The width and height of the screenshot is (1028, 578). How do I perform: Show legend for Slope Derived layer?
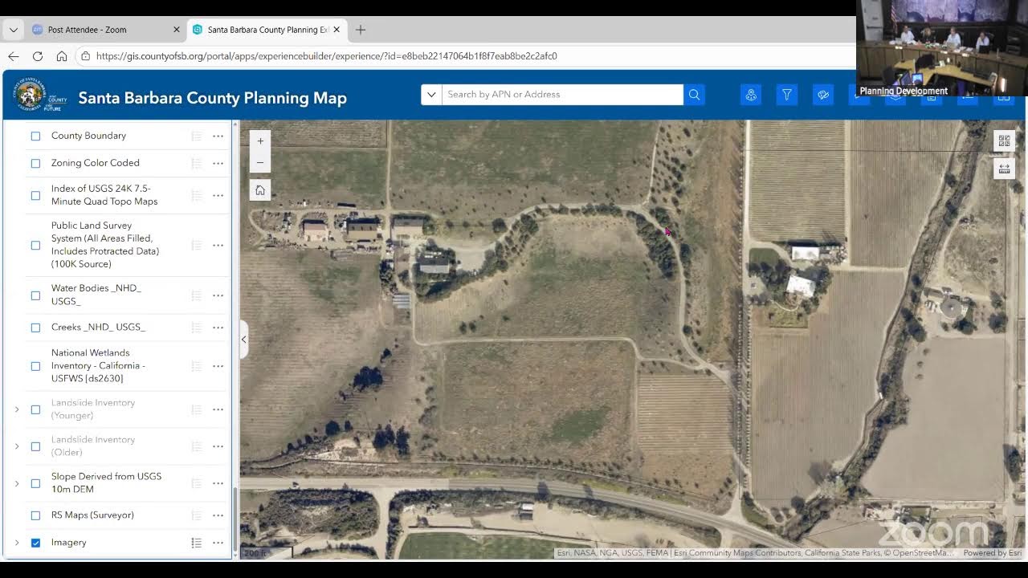(196, 483)
